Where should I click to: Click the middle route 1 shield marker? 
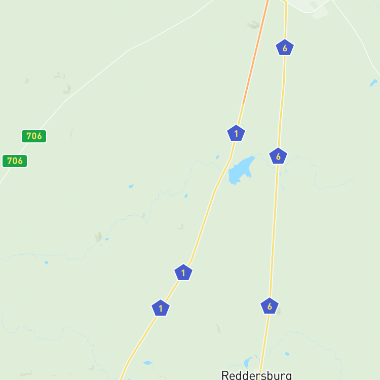pos(183,273)
